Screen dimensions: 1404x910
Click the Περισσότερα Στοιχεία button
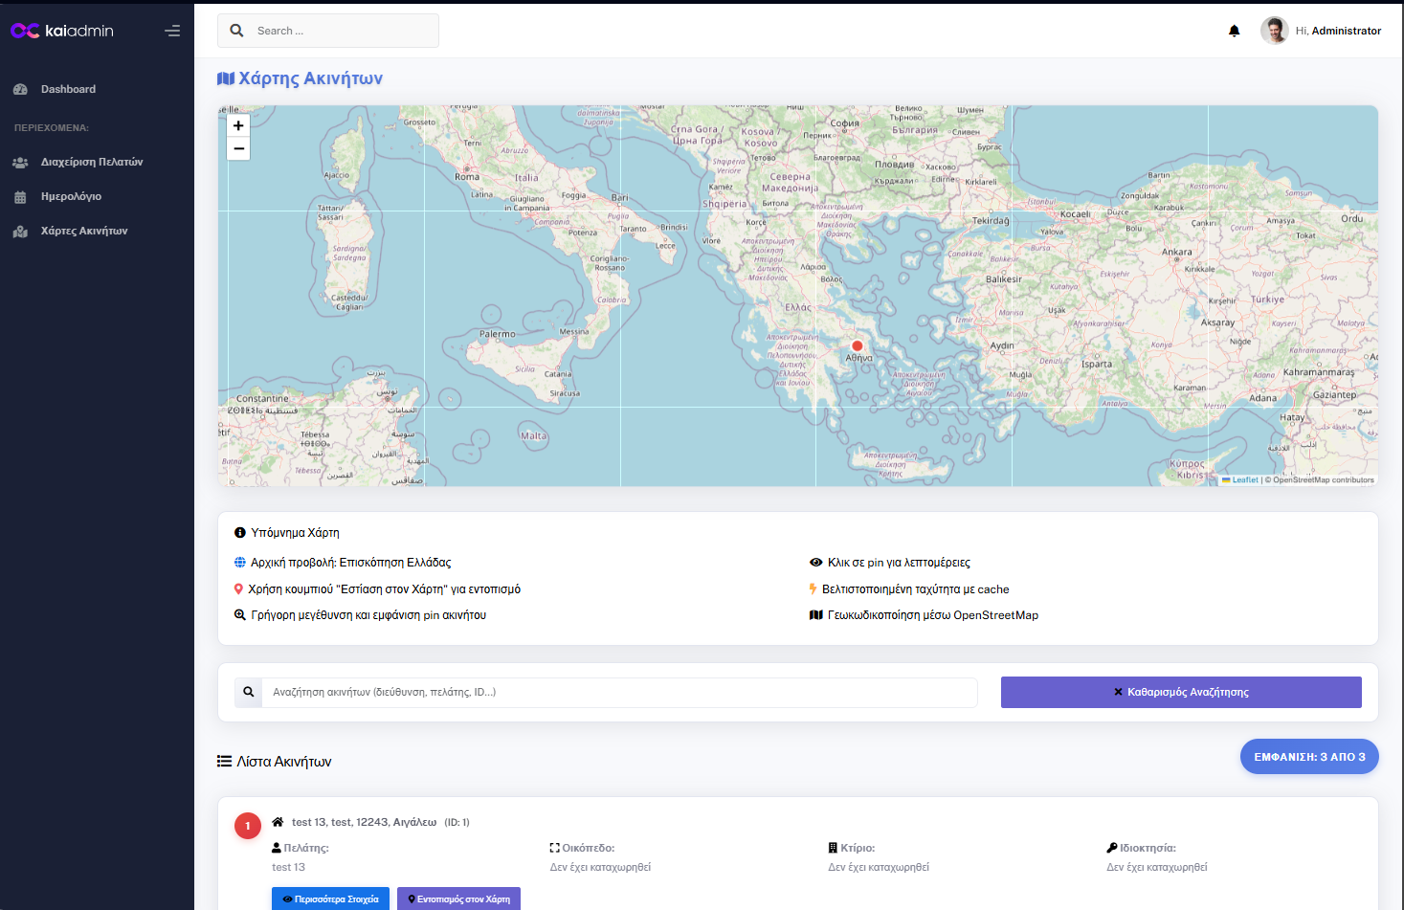(330, 899)
